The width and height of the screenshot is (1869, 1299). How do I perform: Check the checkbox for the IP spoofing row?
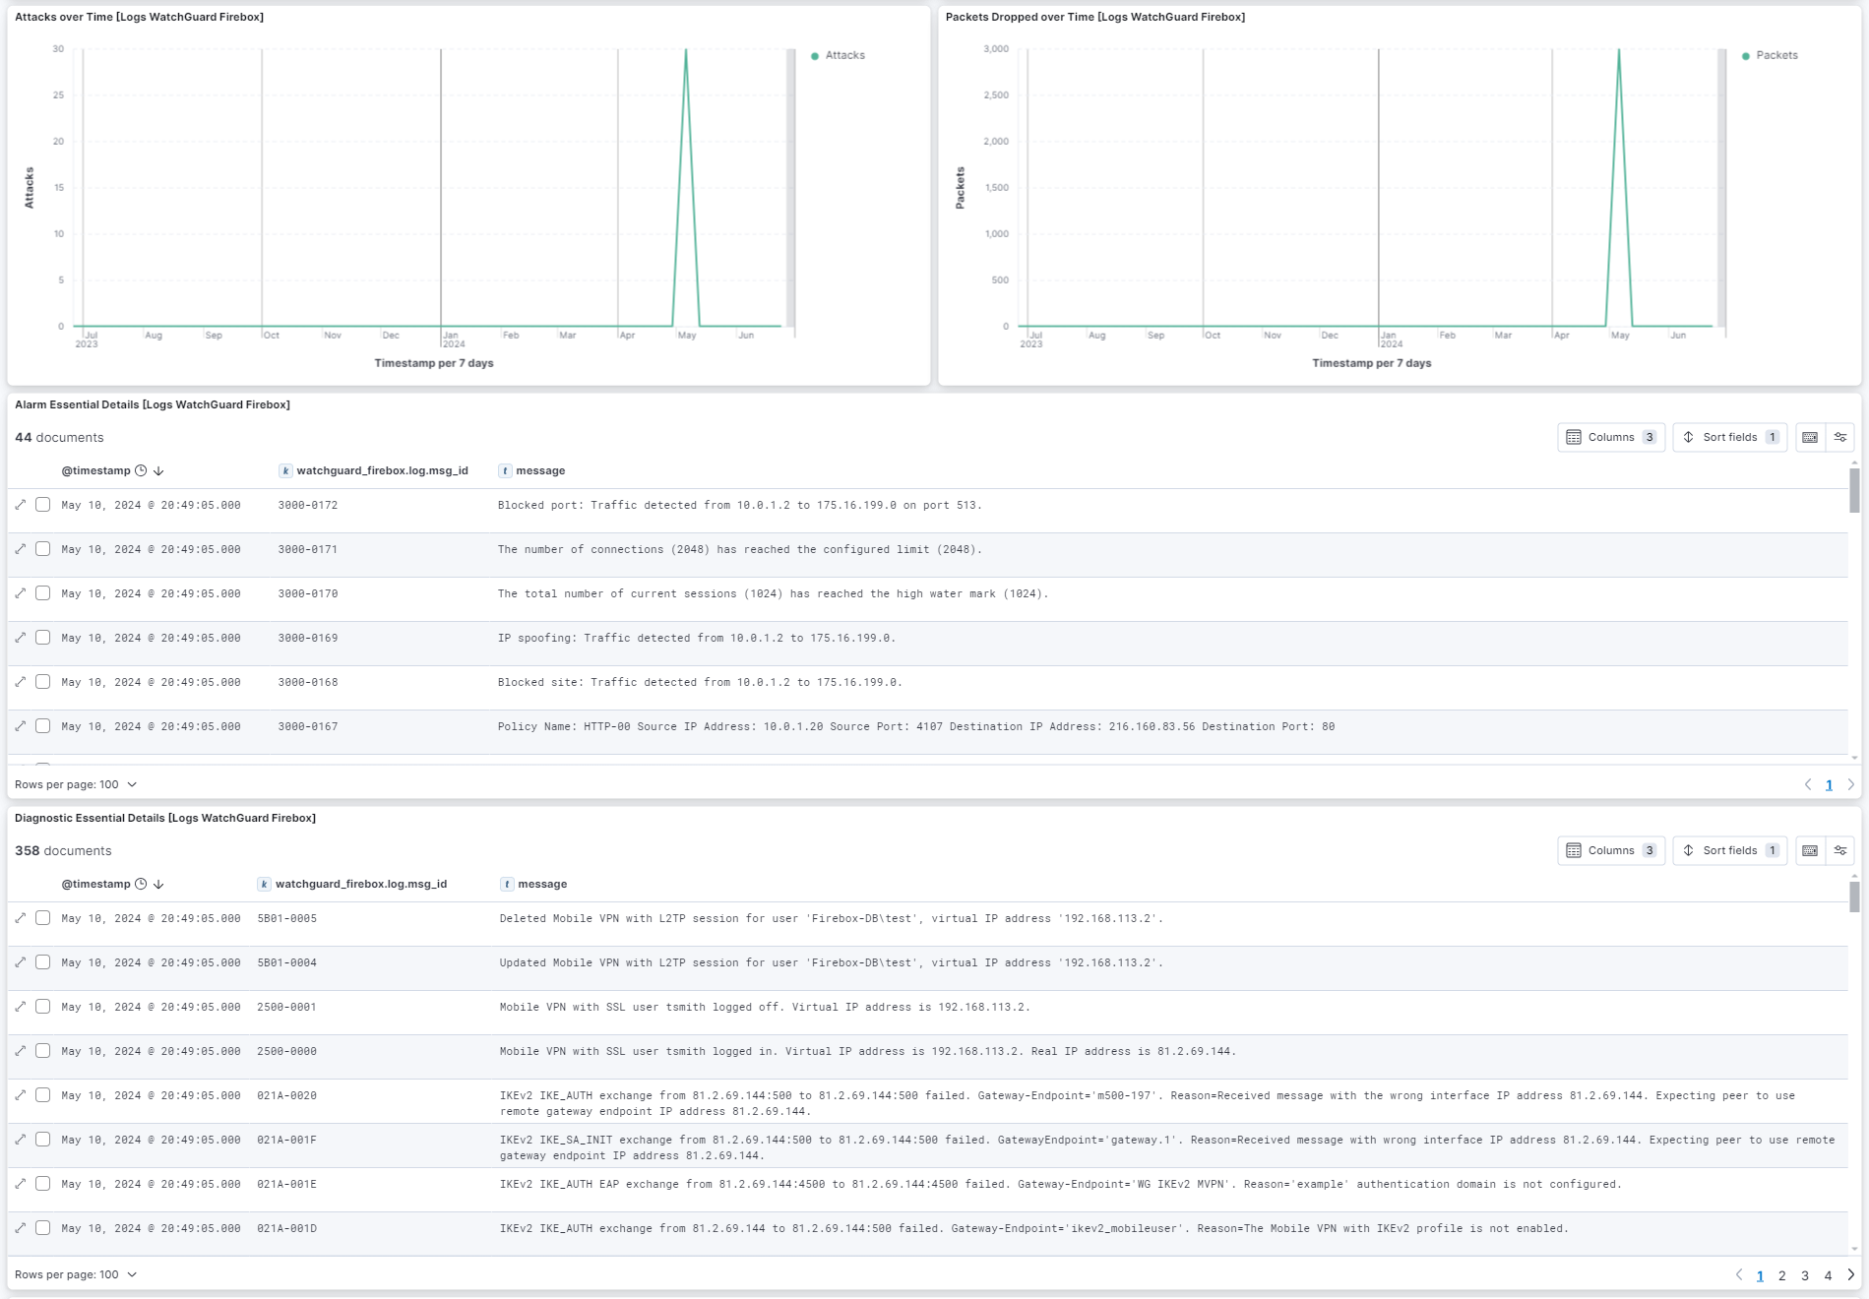coord(41,638)
